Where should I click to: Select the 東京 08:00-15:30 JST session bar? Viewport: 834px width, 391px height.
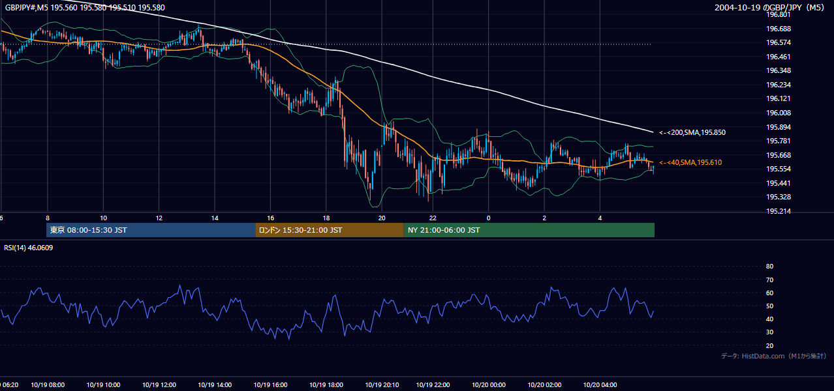pos(151,230)
